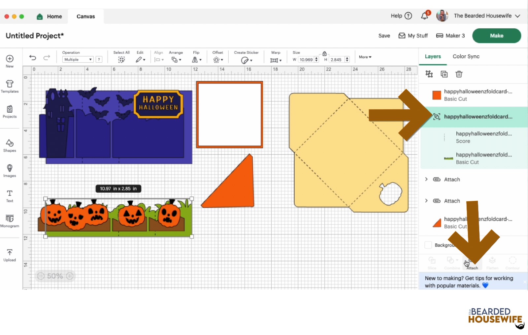Toggle the Background checkbox
This screenshot has width=528, height=335.
coord(428,245)
